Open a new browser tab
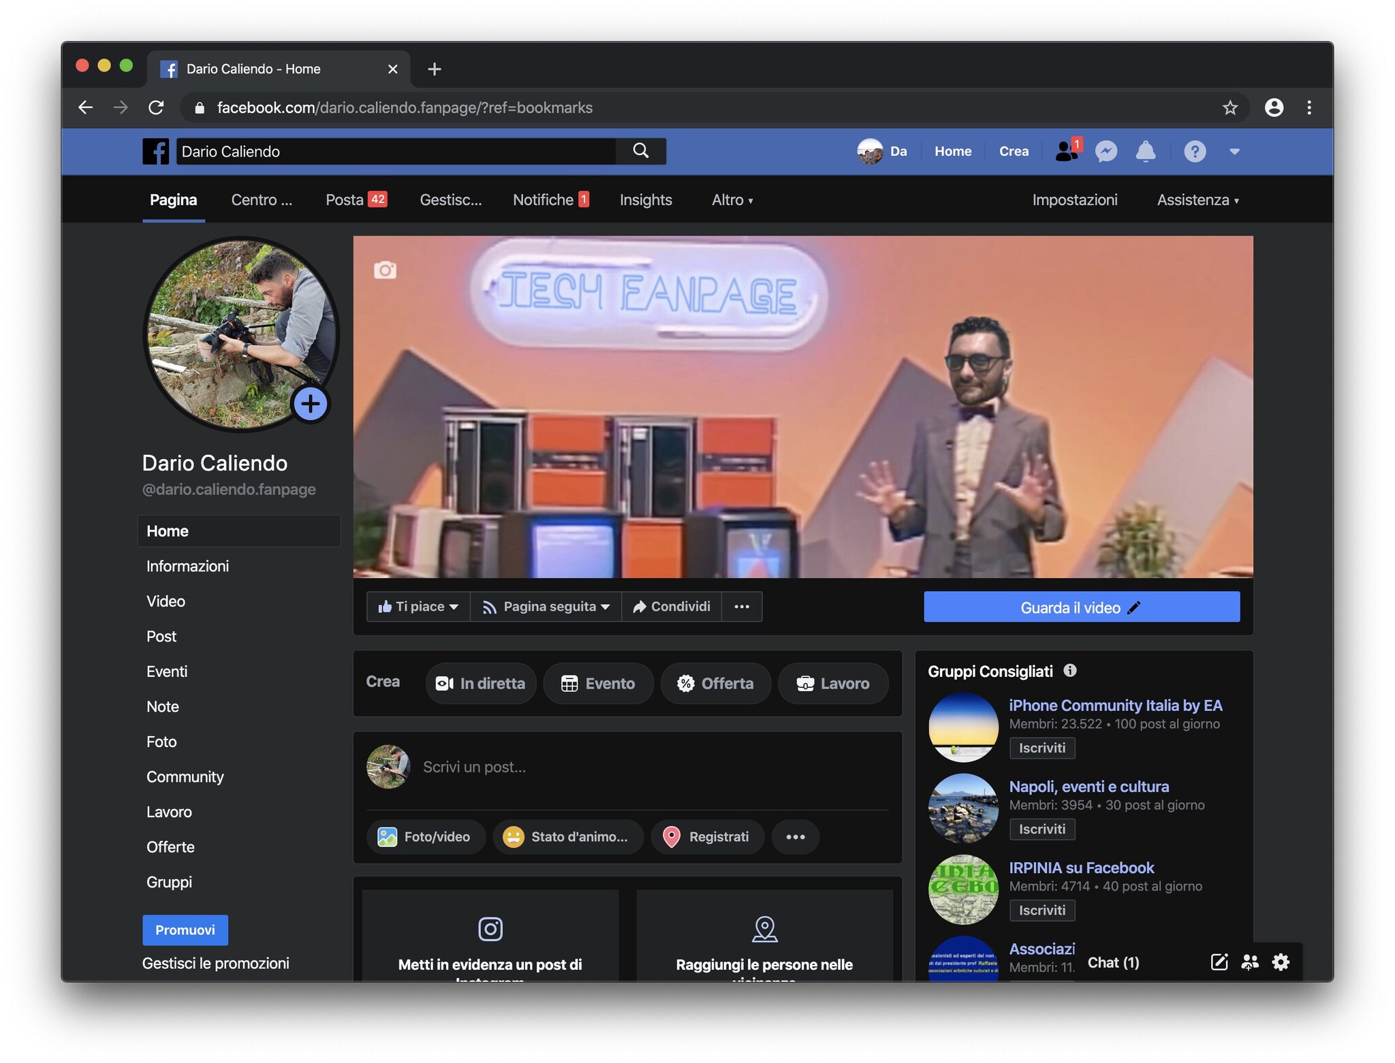 (x=434, y=69)
